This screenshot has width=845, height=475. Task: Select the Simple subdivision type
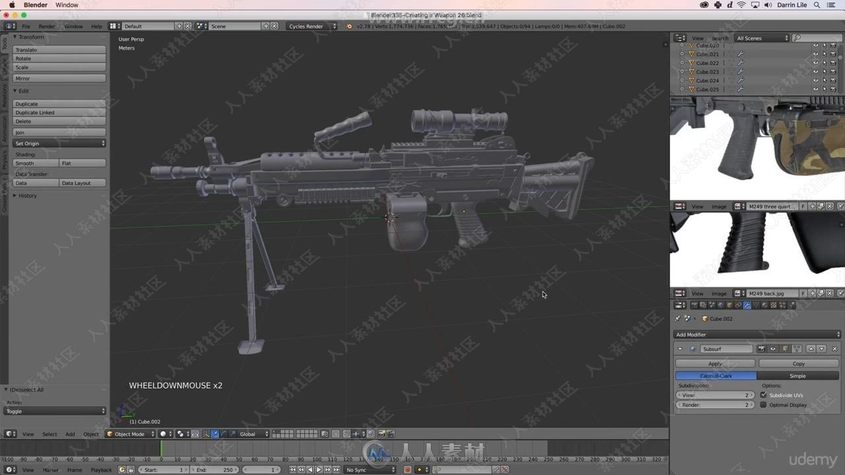798,376
